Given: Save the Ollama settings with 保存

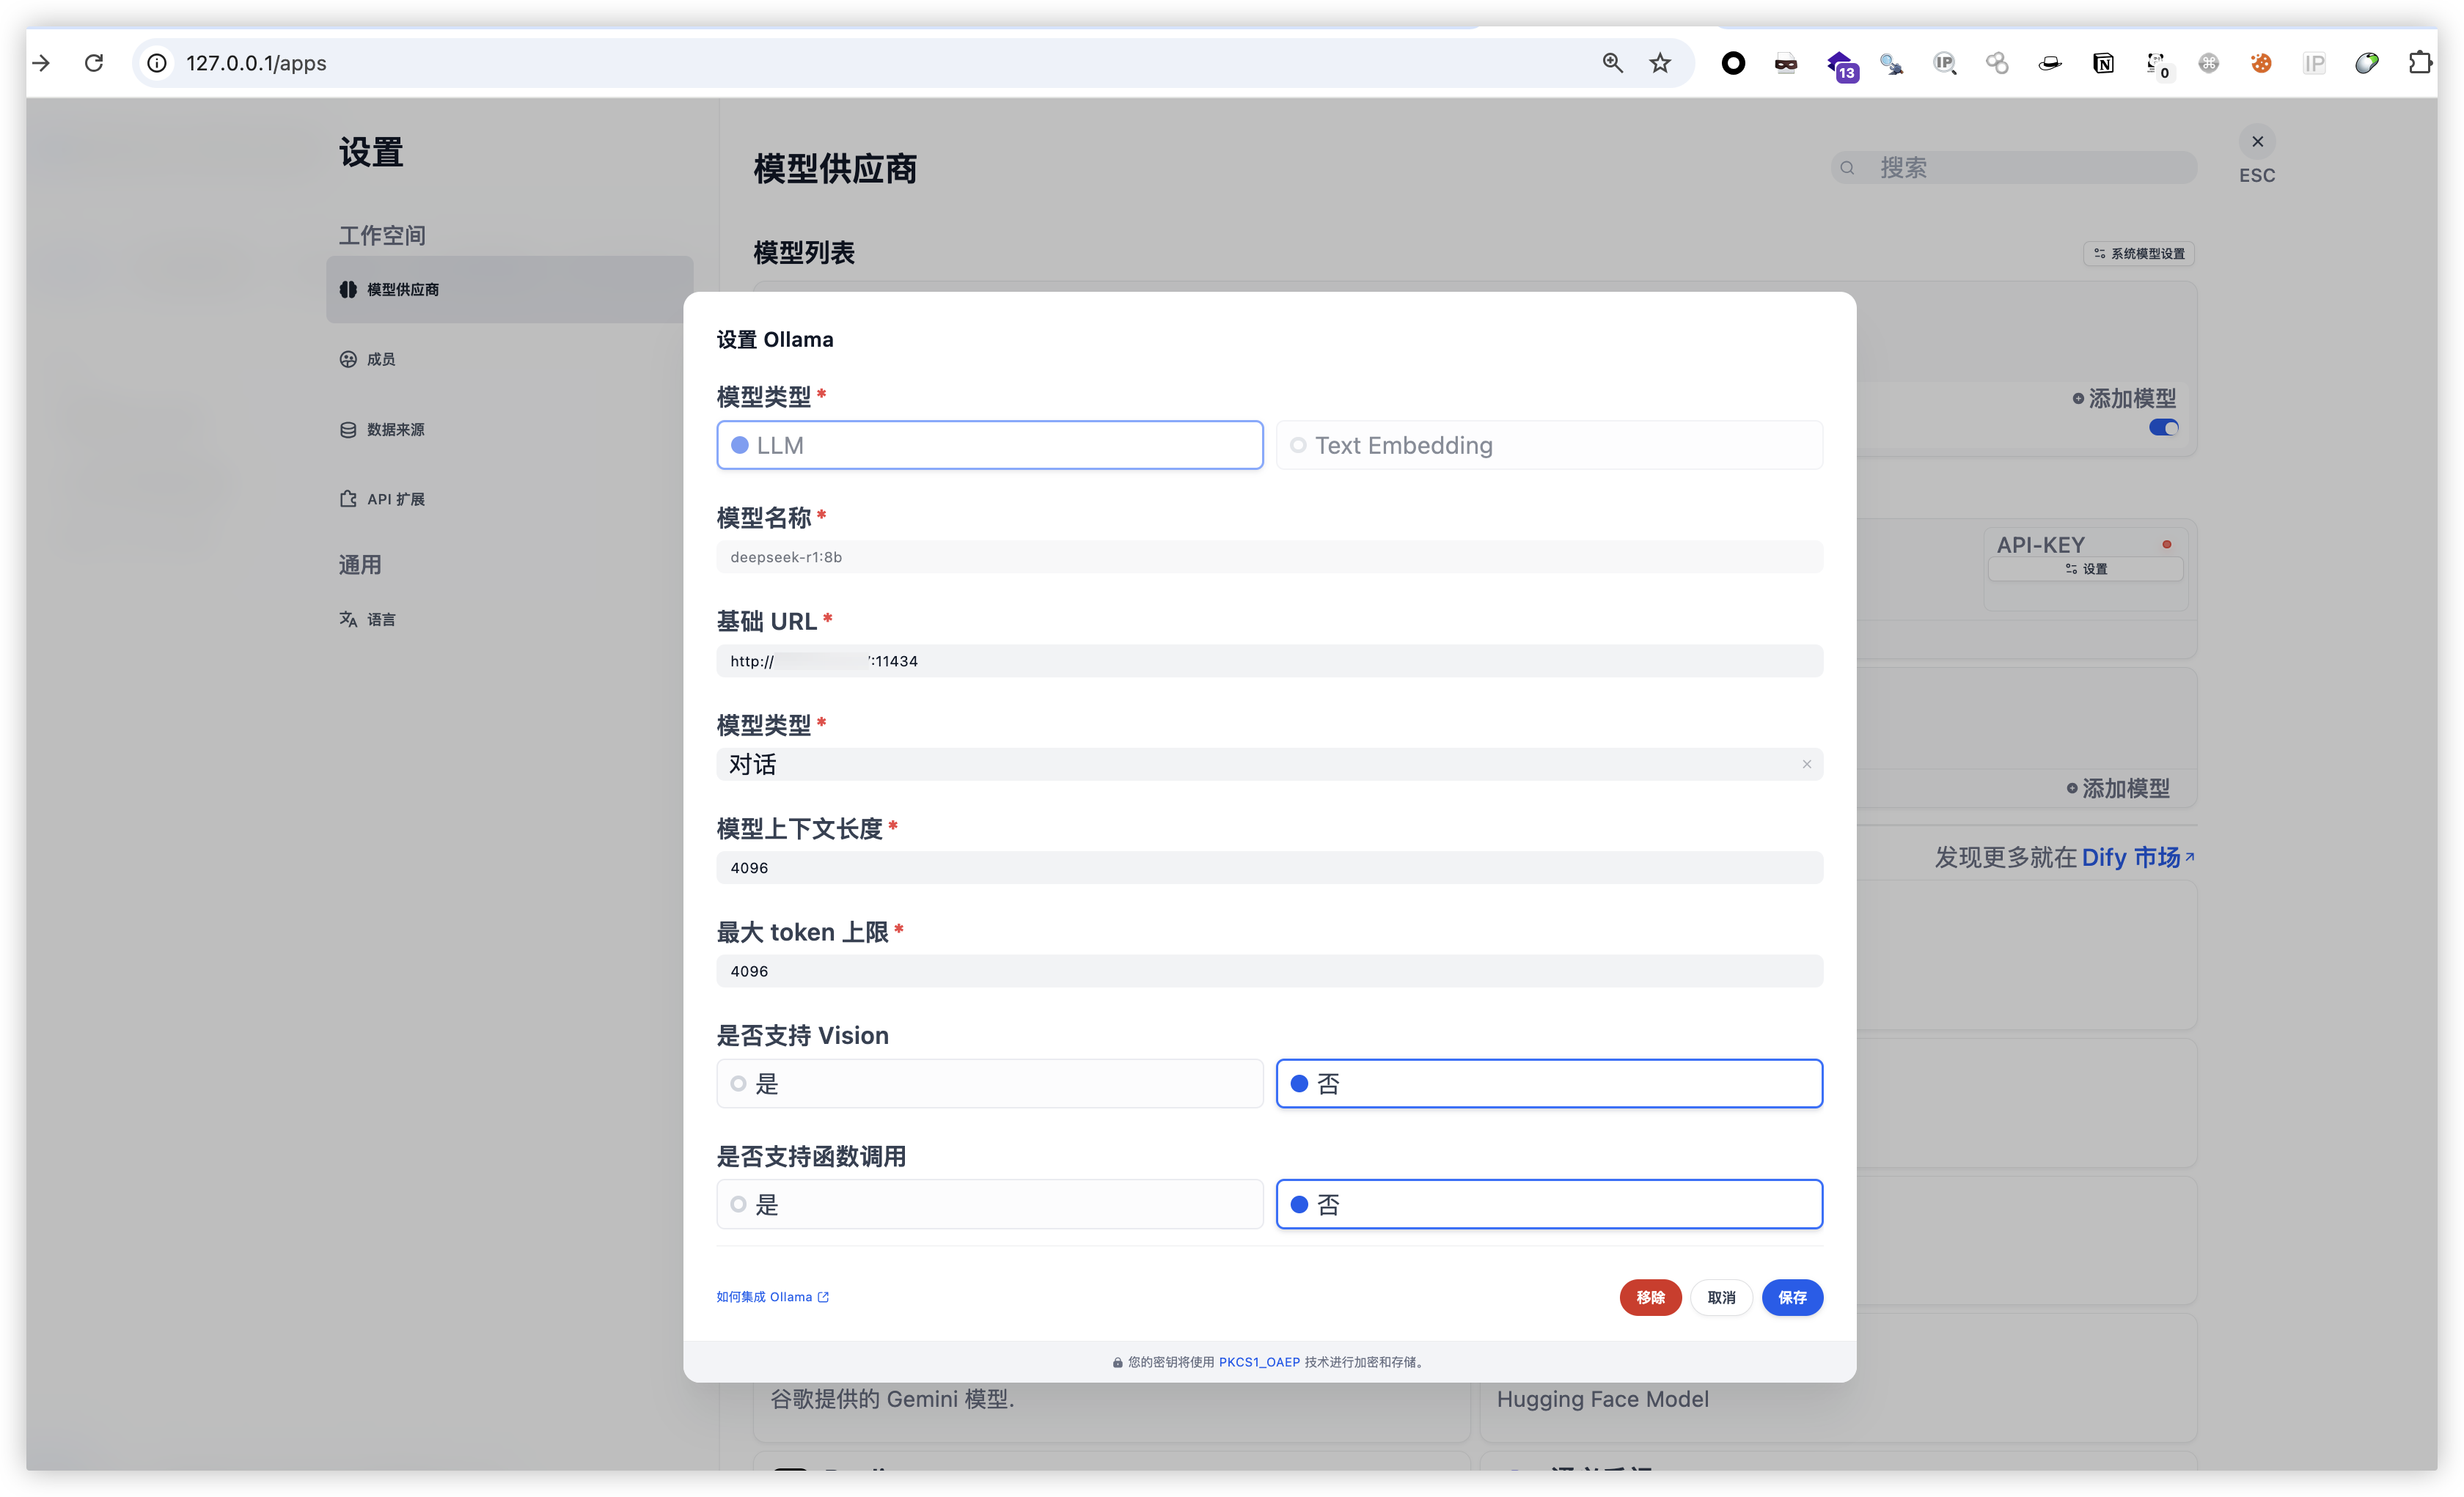Looking at the screenshot, I should coord(1792,1297).
